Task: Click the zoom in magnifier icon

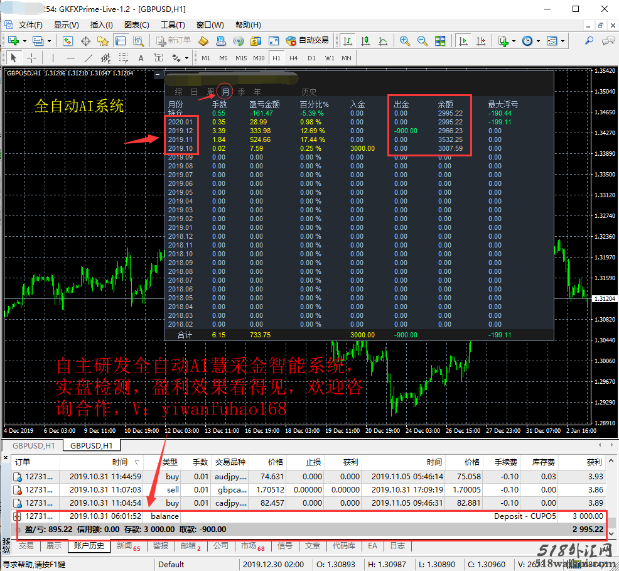Action: point(405,41)
